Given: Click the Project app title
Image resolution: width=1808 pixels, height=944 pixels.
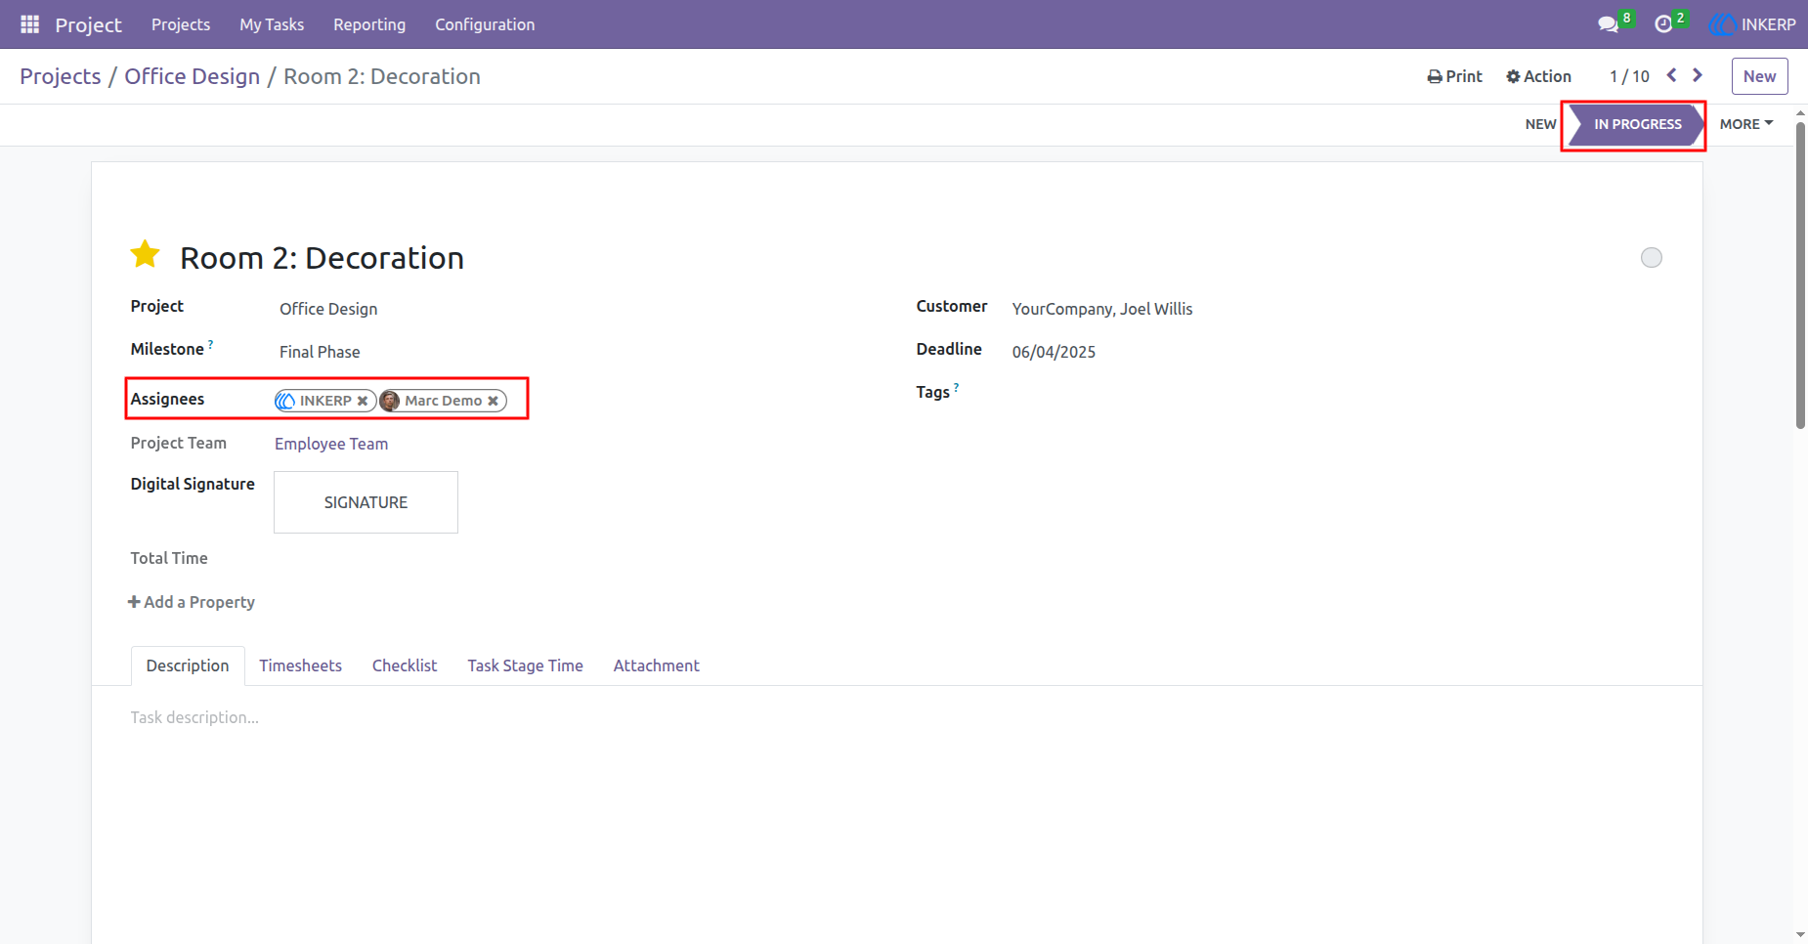Looking at the screenshot, I should point(88,24).
